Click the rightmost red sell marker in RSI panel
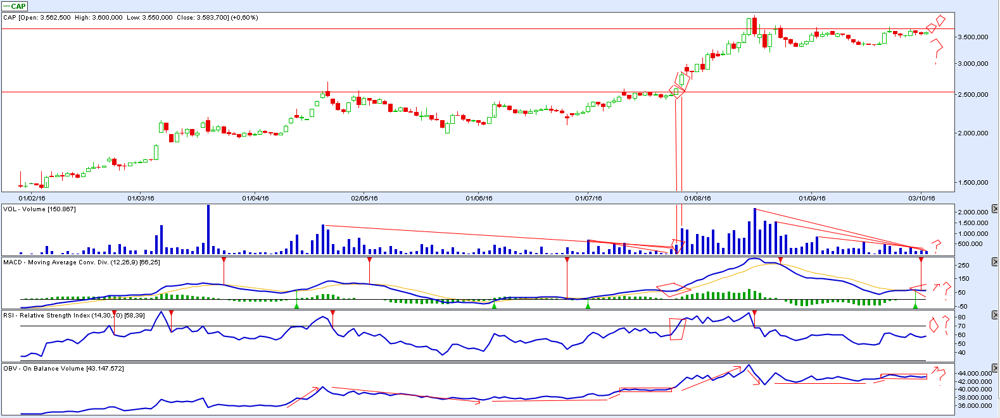The height and width of the screenshot is (418, 1000). 754,313
